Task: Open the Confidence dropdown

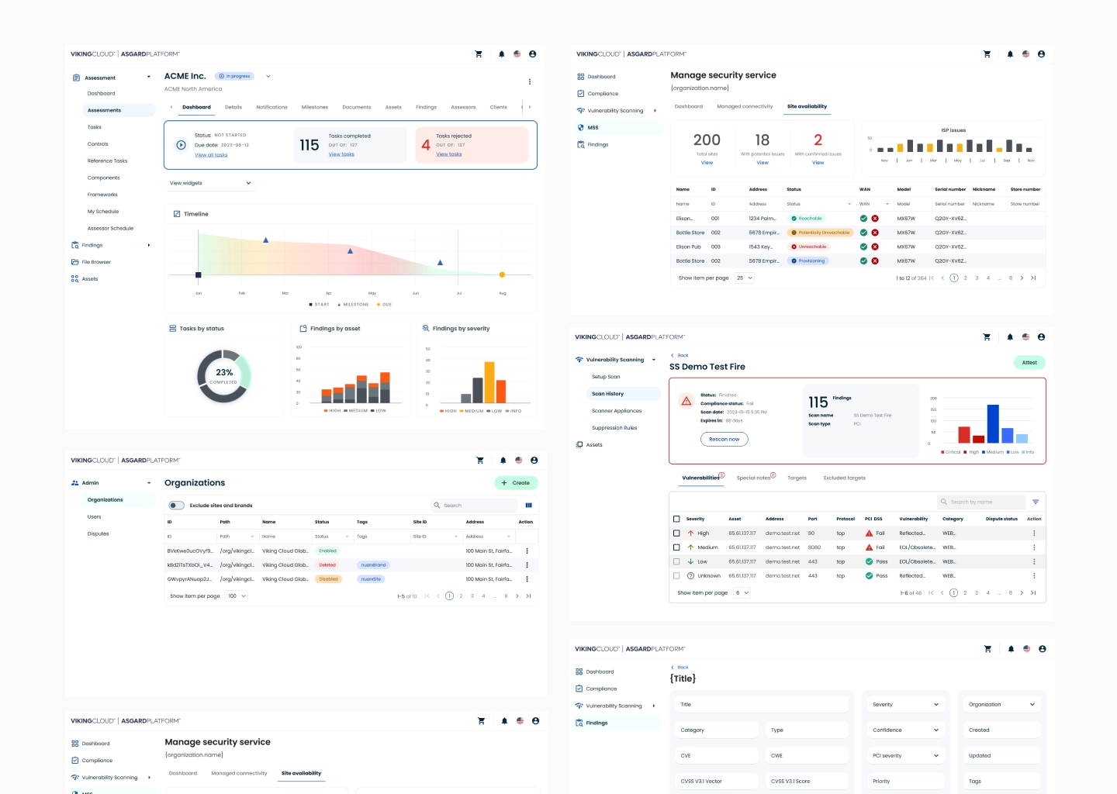Action: [x=905, y=730]
